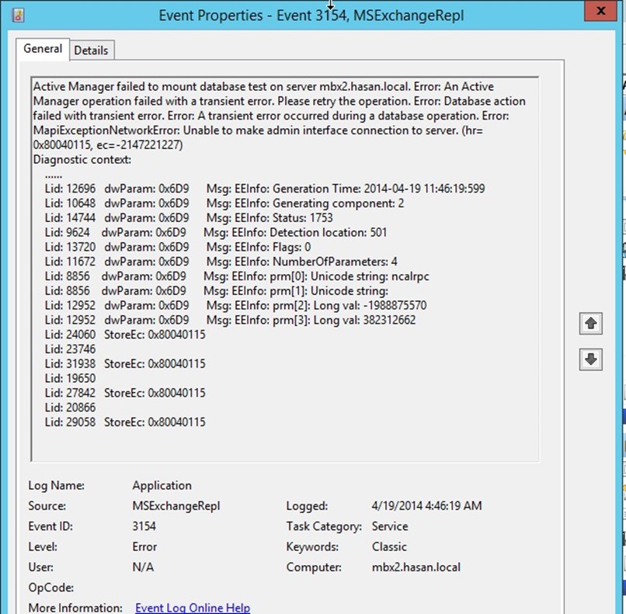Select the Lid: 29058 StoreEc line
626x614 pixels.
pyautogui.click(x=125, y=422)
